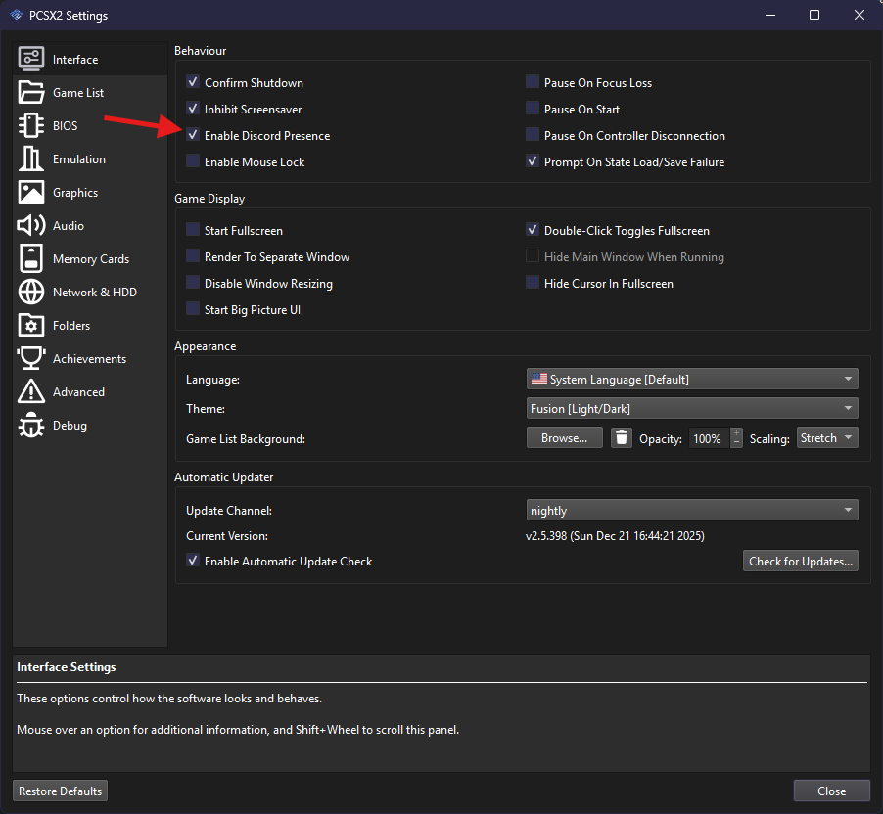Enable Pause On Controller Disconnection
Viewport: 883px width, 814px height.
[x=533, y=135]
